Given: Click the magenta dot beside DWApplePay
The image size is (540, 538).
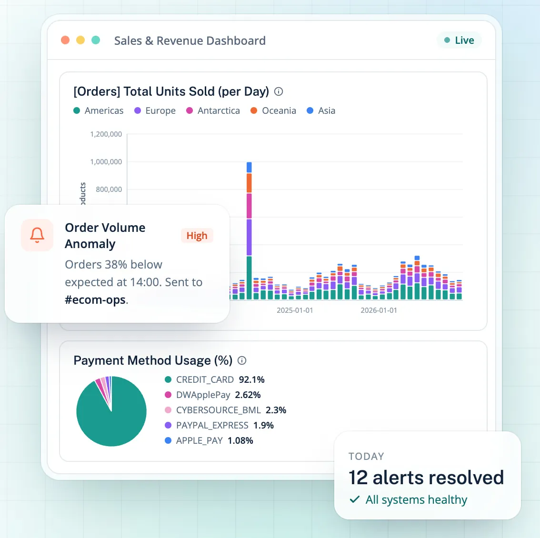Looking at the screenshot, I should [168, 395].
